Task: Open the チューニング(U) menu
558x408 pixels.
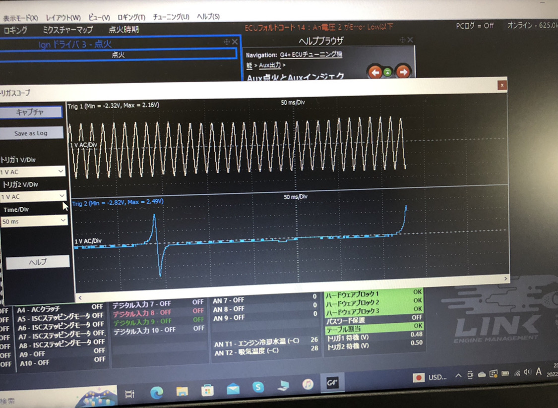Action: 171,17
